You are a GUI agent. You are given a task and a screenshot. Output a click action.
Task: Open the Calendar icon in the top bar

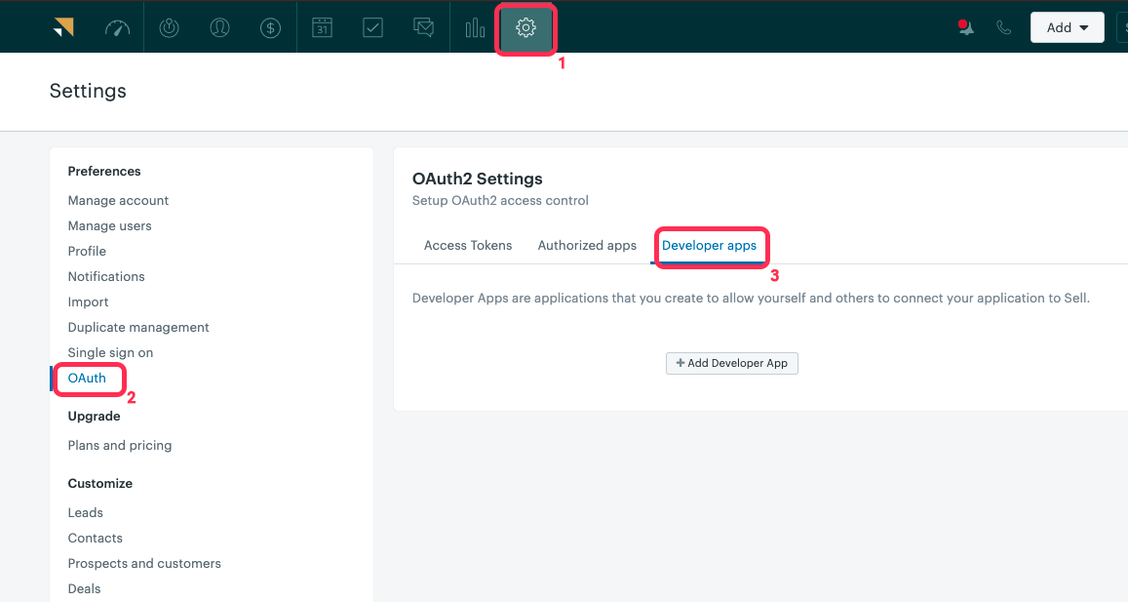pos(323,27)
